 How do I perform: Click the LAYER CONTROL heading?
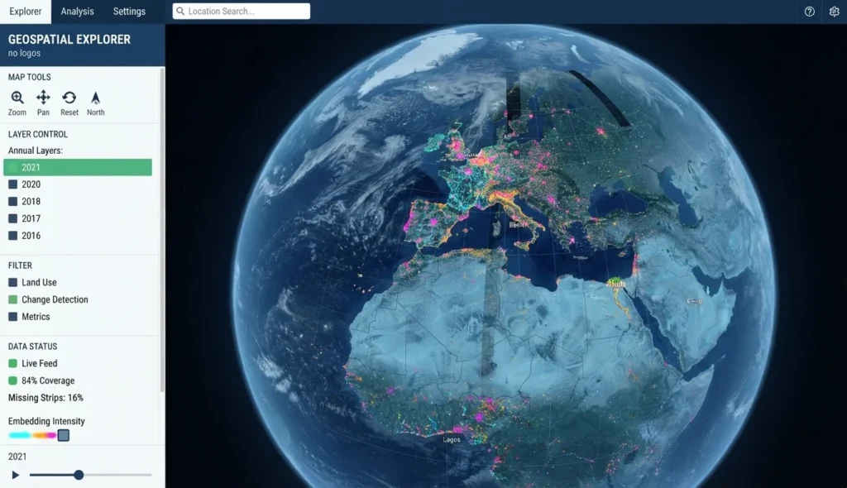[x=38, y=134]
